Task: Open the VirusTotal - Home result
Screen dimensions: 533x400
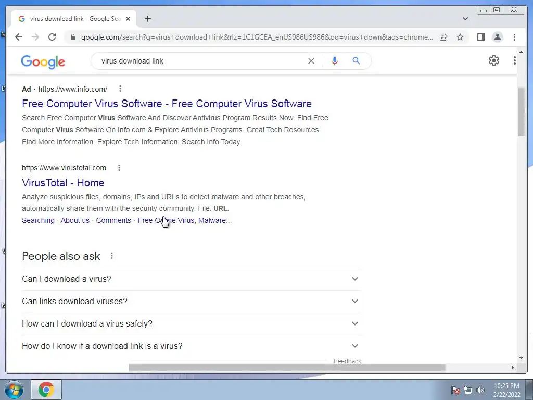Action: pos(63,183)
